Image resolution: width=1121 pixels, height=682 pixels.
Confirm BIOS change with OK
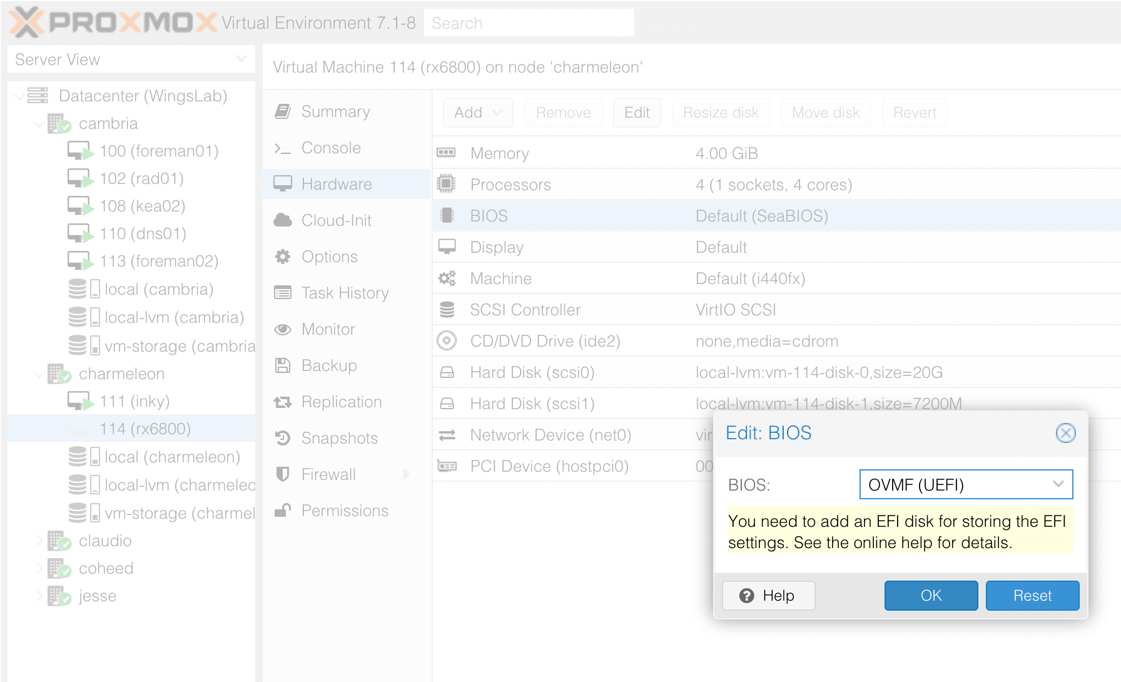pyautogui.click(x=931, y=595)
